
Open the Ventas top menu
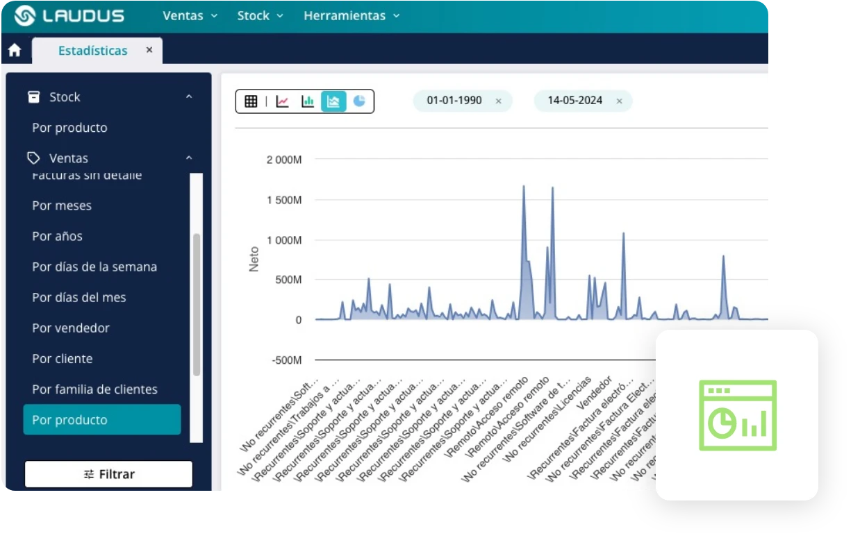pyautogui.click(x=190, y=15)
